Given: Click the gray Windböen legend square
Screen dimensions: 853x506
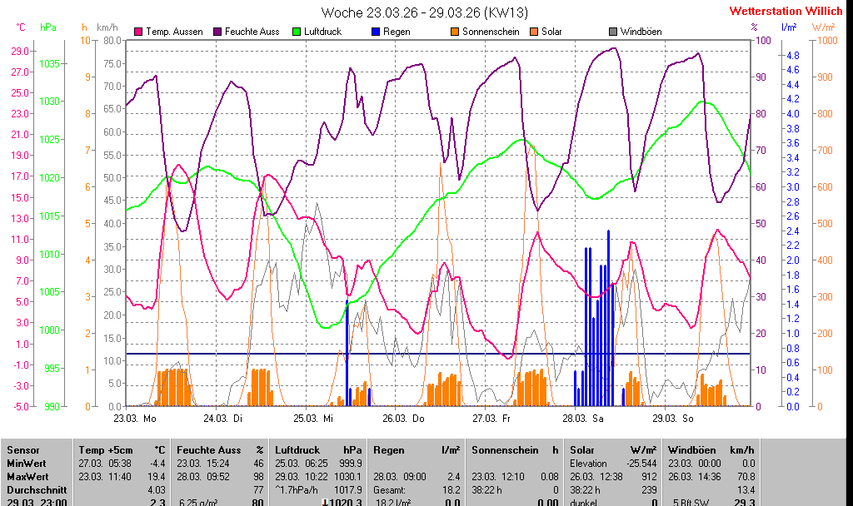Looking at the screenshot, I should coord(613,32).
